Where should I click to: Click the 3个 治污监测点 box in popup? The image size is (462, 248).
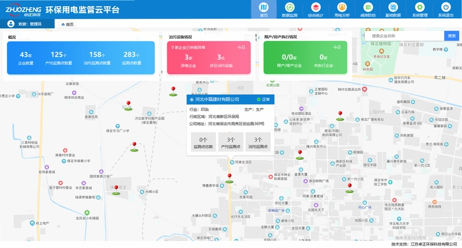pos(258,142)
